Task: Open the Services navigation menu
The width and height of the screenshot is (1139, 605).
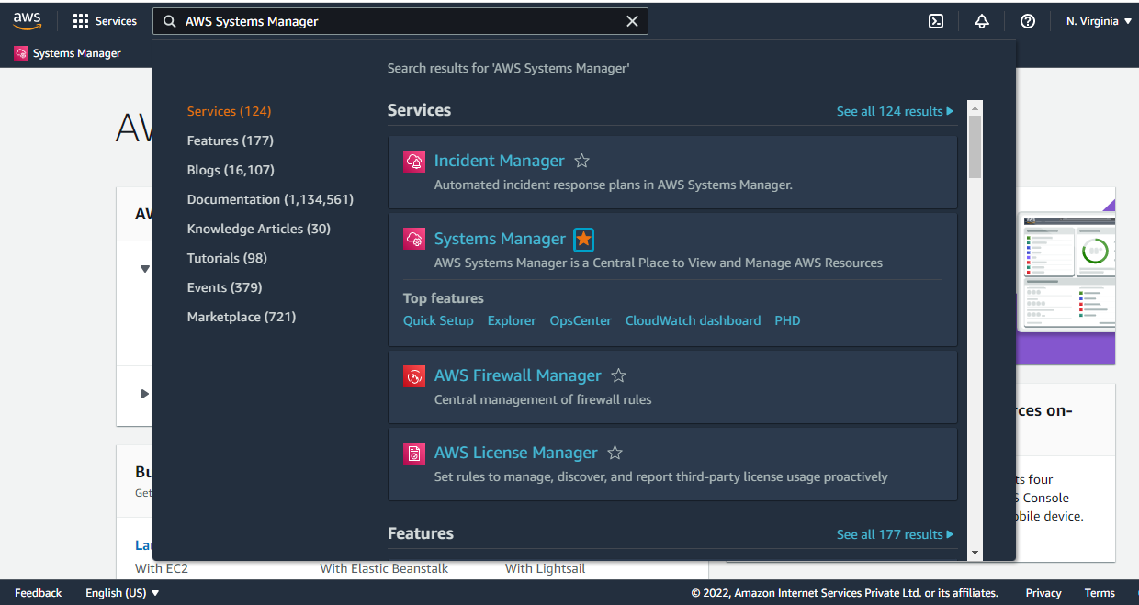Action: pos(104,20)
